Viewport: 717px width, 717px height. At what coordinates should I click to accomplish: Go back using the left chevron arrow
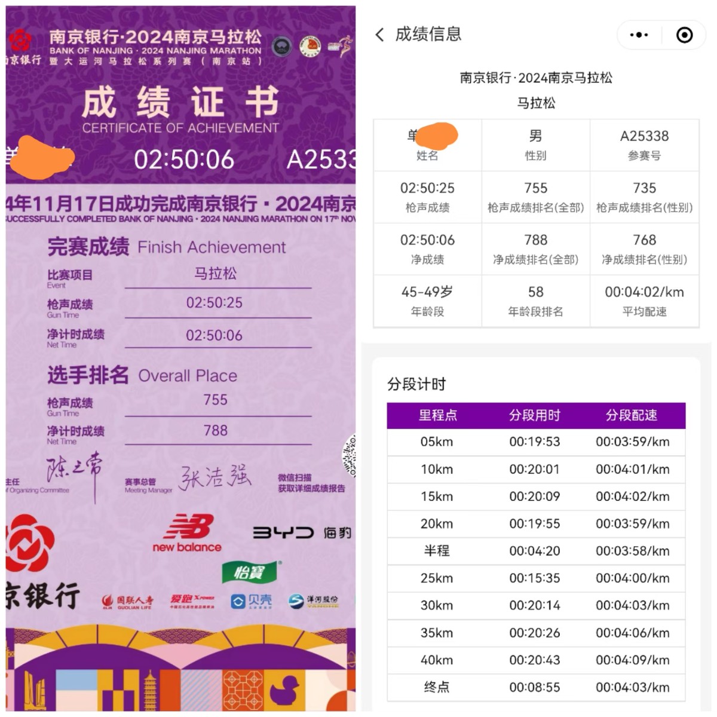tap(379, 35)
